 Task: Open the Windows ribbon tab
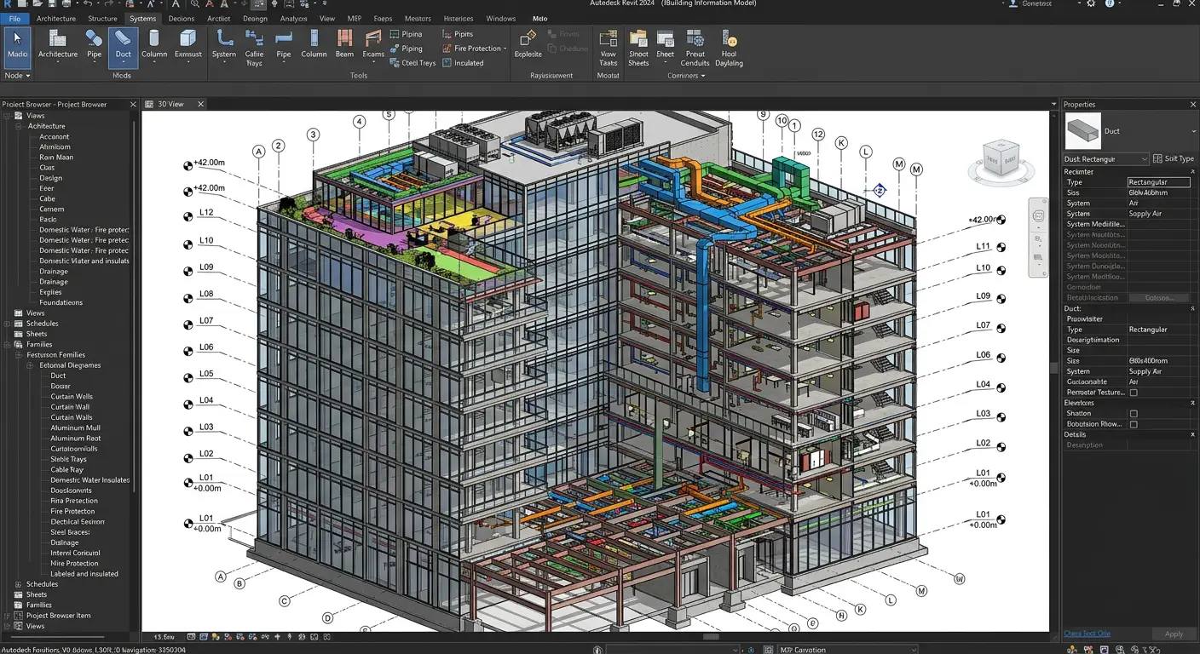coord(501,19)
